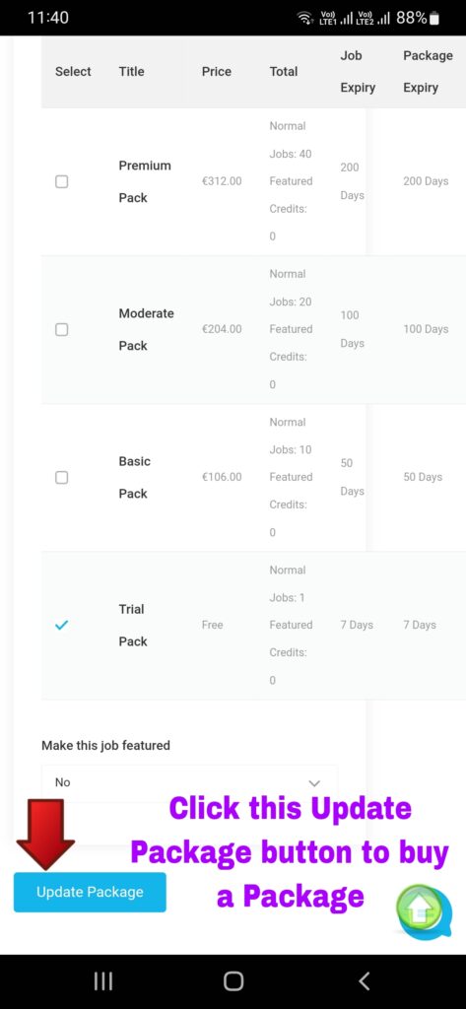Tap the LTE1 signal strength icon
Viewport: 466px width, 1009px height.
(x=337, y=18)
